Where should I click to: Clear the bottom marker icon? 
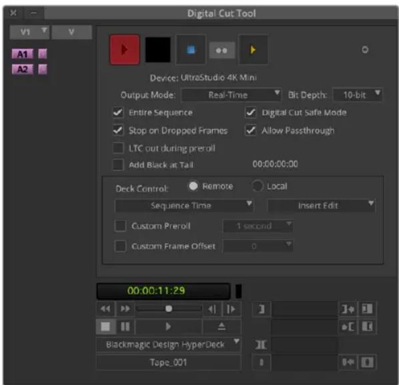pos(367,362)
